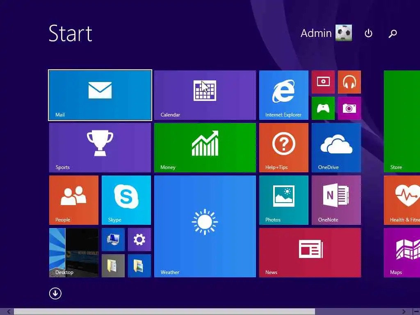Open the Video app small tile

coord(323,82)
